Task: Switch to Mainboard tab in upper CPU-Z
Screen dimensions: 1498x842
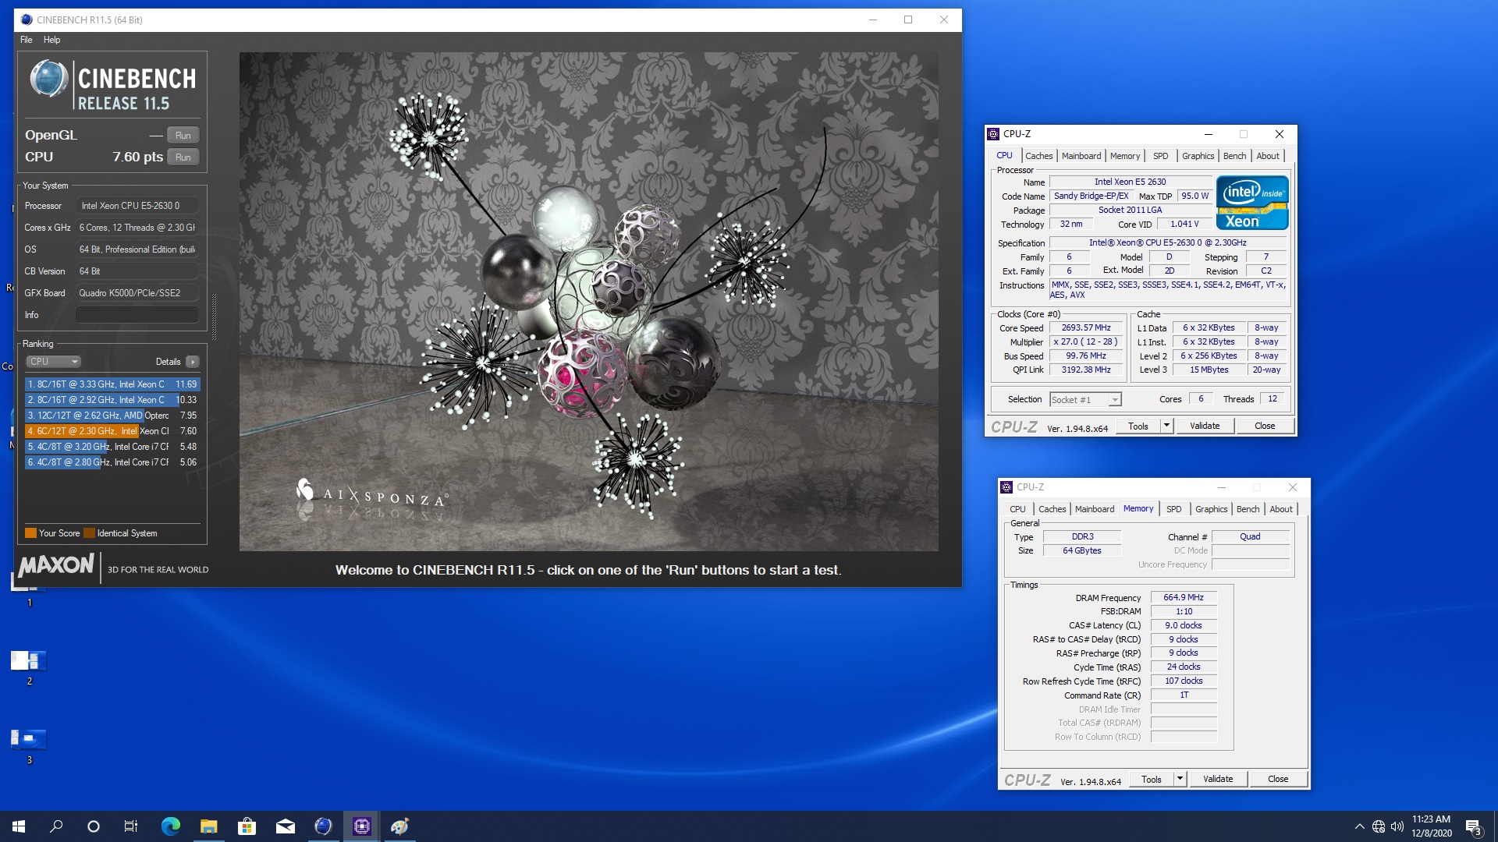Action: click(x=1081, y=156)
